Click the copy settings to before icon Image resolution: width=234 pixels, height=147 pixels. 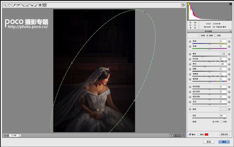(179, 135)
